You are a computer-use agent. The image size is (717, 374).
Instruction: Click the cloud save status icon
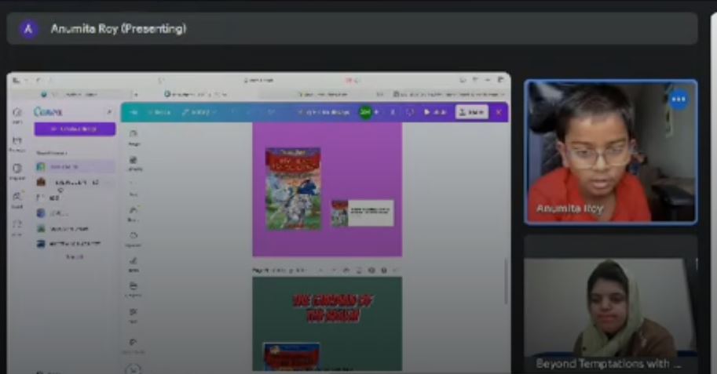(x=270, y=112)
